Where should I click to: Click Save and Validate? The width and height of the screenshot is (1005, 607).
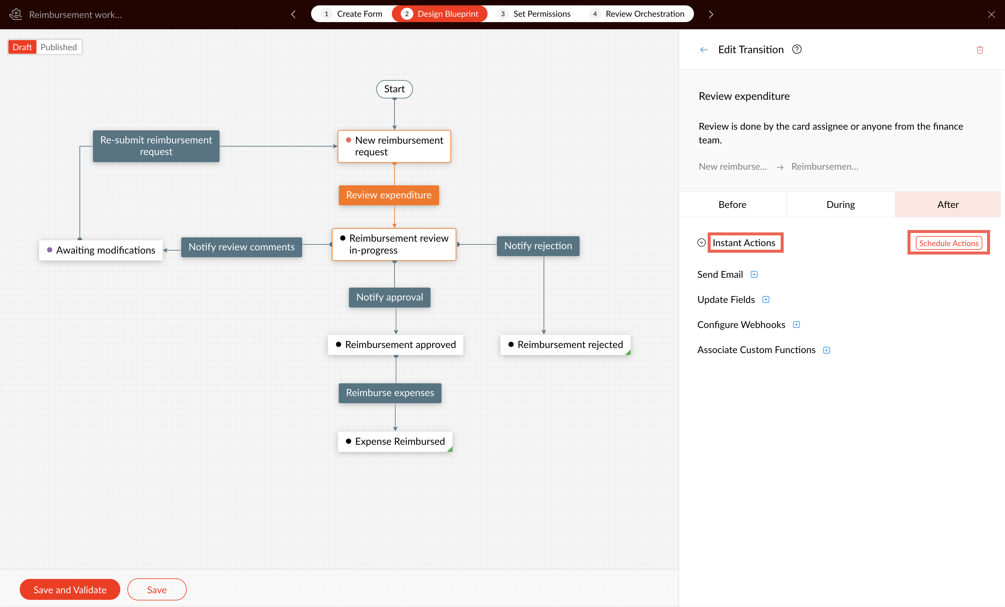70,589
